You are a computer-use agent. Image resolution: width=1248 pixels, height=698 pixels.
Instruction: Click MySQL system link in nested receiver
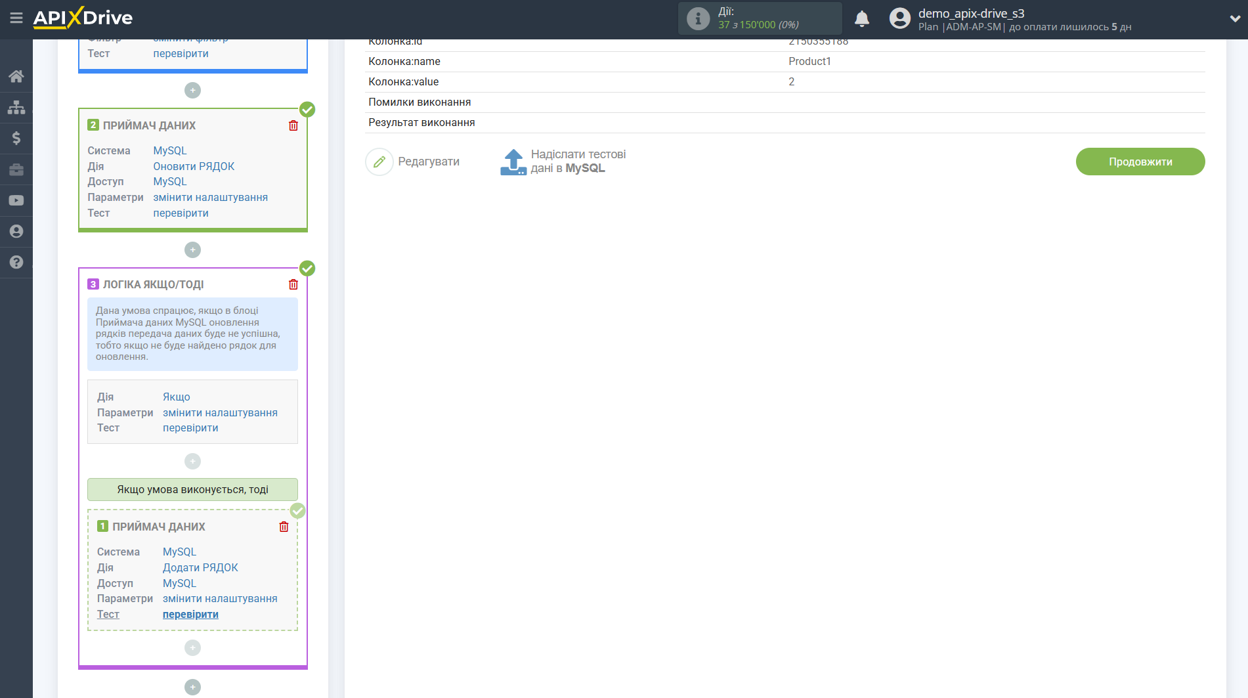click(x=179, y=552)
